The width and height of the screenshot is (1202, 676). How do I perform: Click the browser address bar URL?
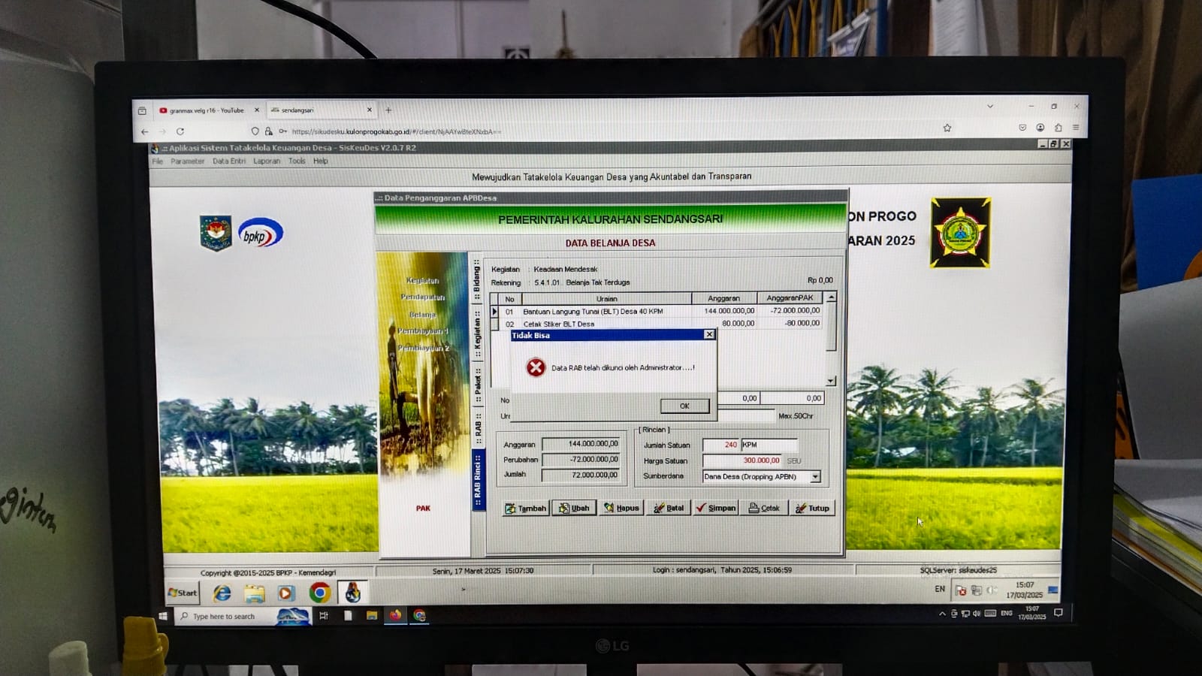coord(396,132)
